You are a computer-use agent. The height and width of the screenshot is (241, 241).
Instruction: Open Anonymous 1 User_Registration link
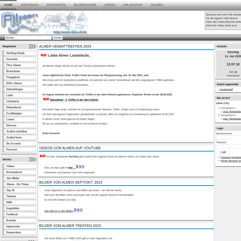232,112
